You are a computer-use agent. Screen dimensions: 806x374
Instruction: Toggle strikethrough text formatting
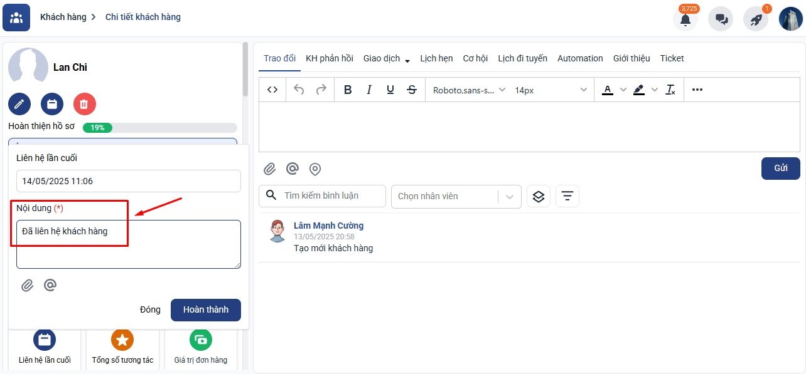point(412,90)
